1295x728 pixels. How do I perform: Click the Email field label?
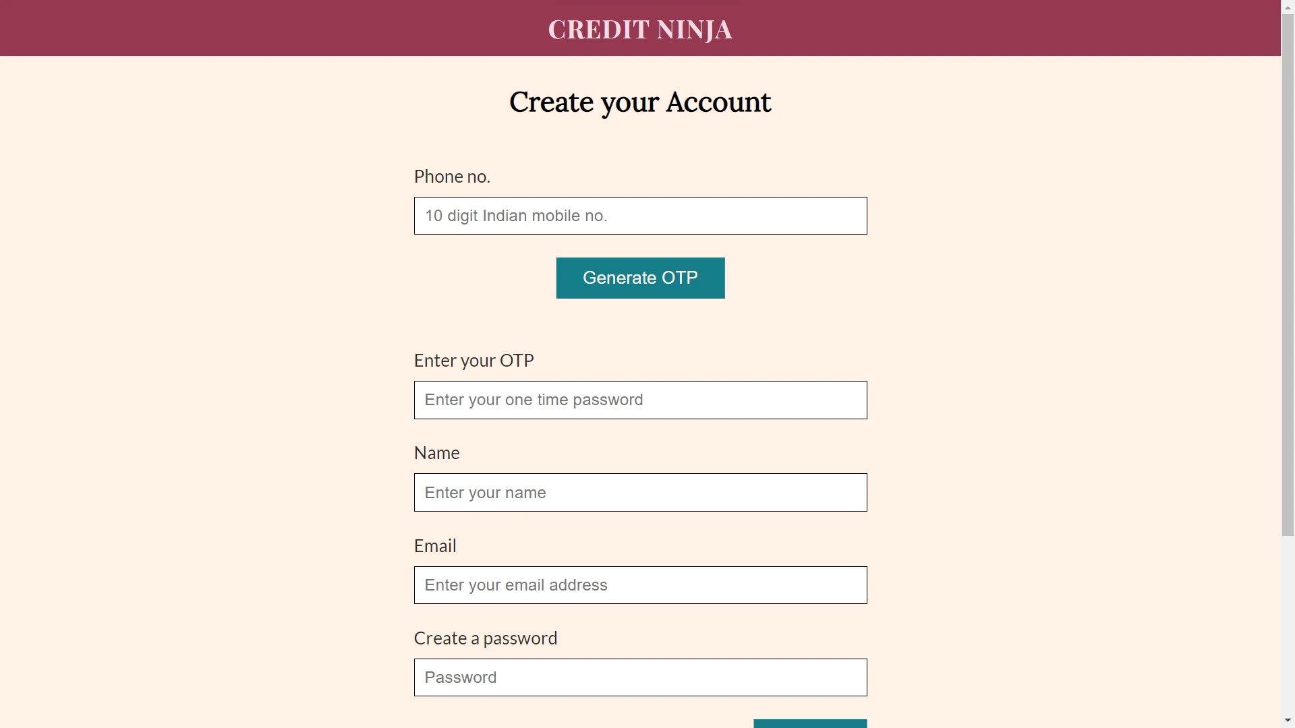coord(435,545)
